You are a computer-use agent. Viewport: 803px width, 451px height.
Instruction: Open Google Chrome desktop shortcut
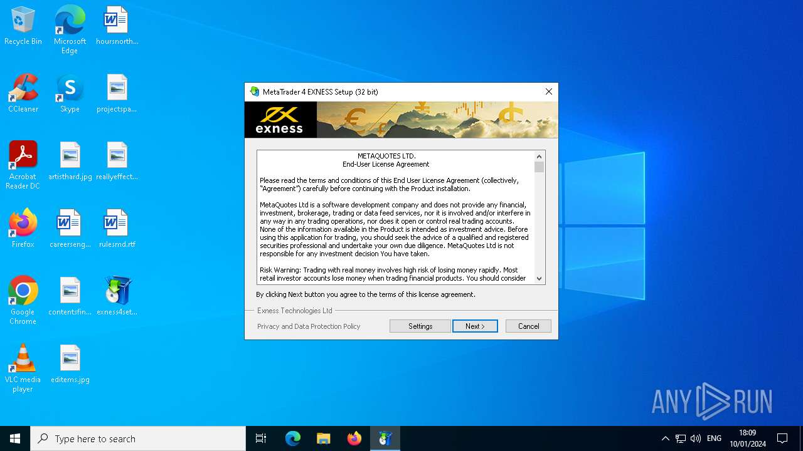coord(23,301)
